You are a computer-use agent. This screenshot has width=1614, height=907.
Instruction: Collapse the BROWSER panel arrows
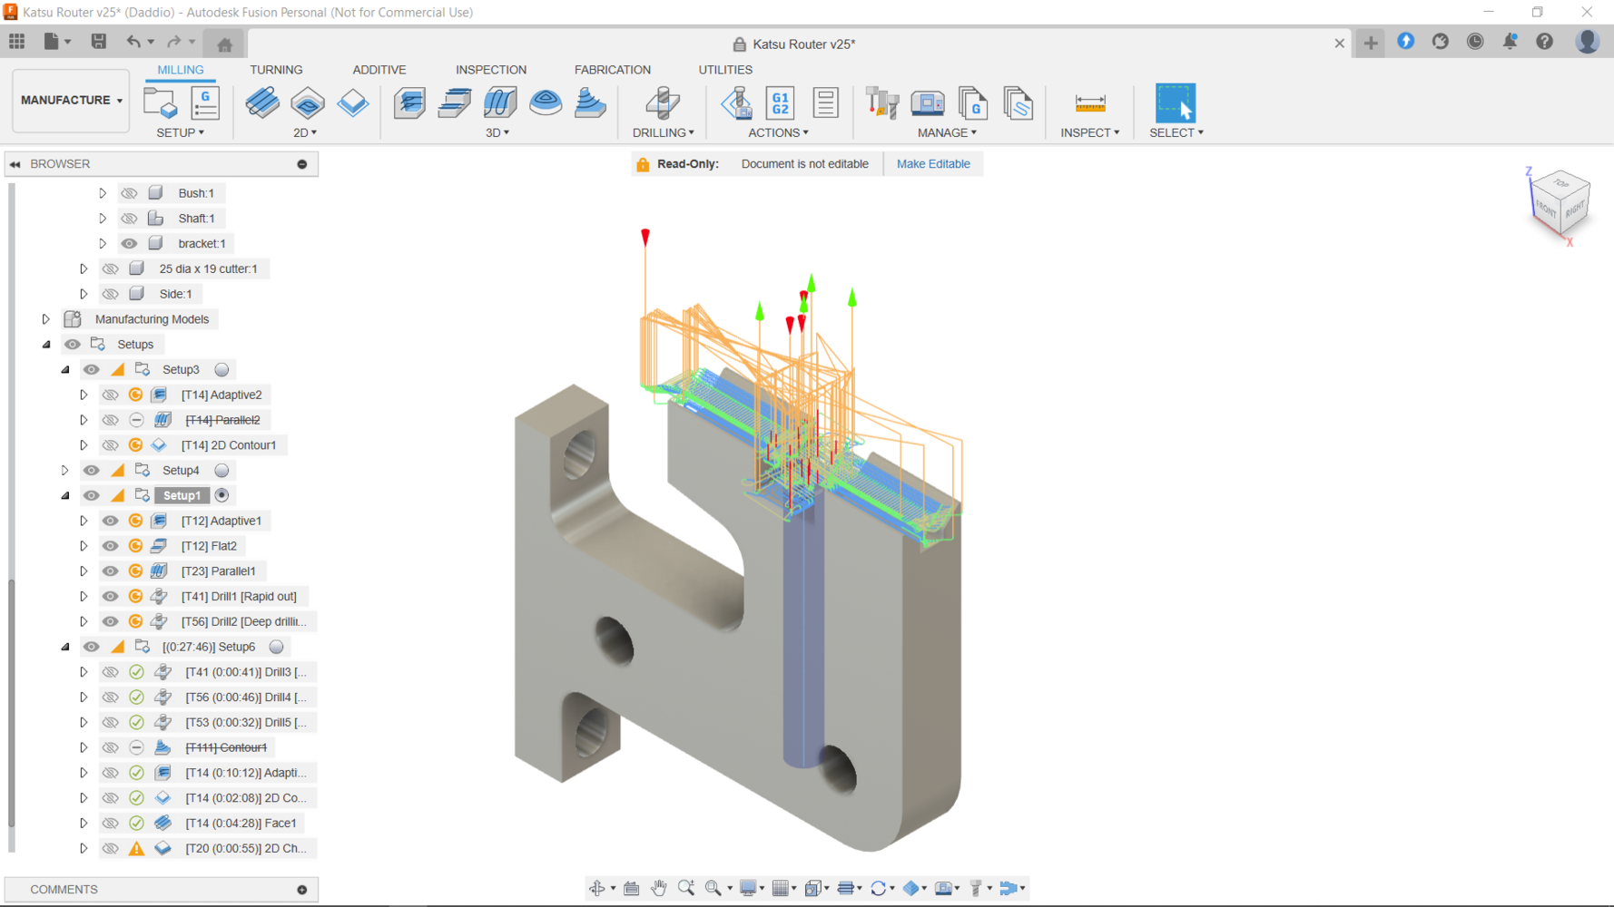pos(15,164)
